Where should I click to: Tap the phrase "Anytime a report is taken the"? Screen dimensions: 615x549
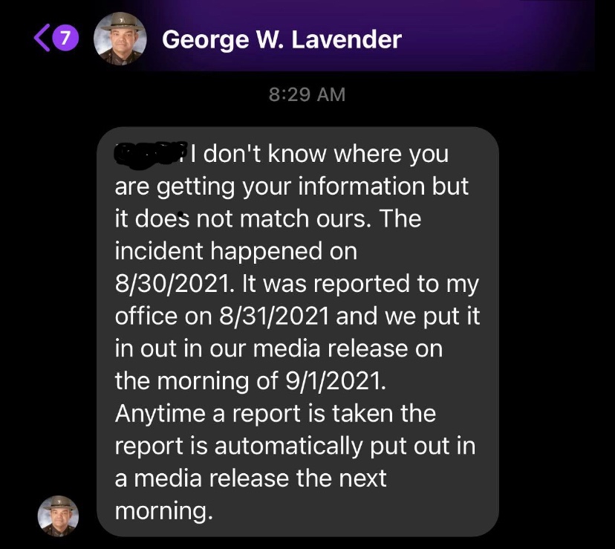[x=276, y=414]
